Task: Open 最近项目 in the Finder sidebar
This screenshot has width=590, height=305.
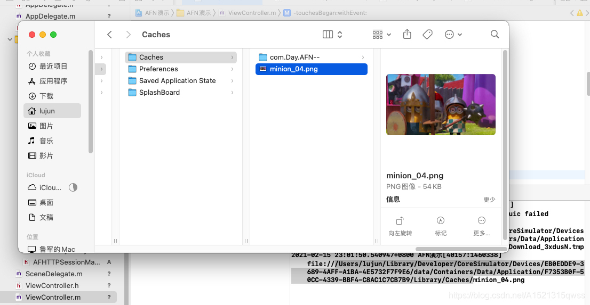Action: (52, 67)
